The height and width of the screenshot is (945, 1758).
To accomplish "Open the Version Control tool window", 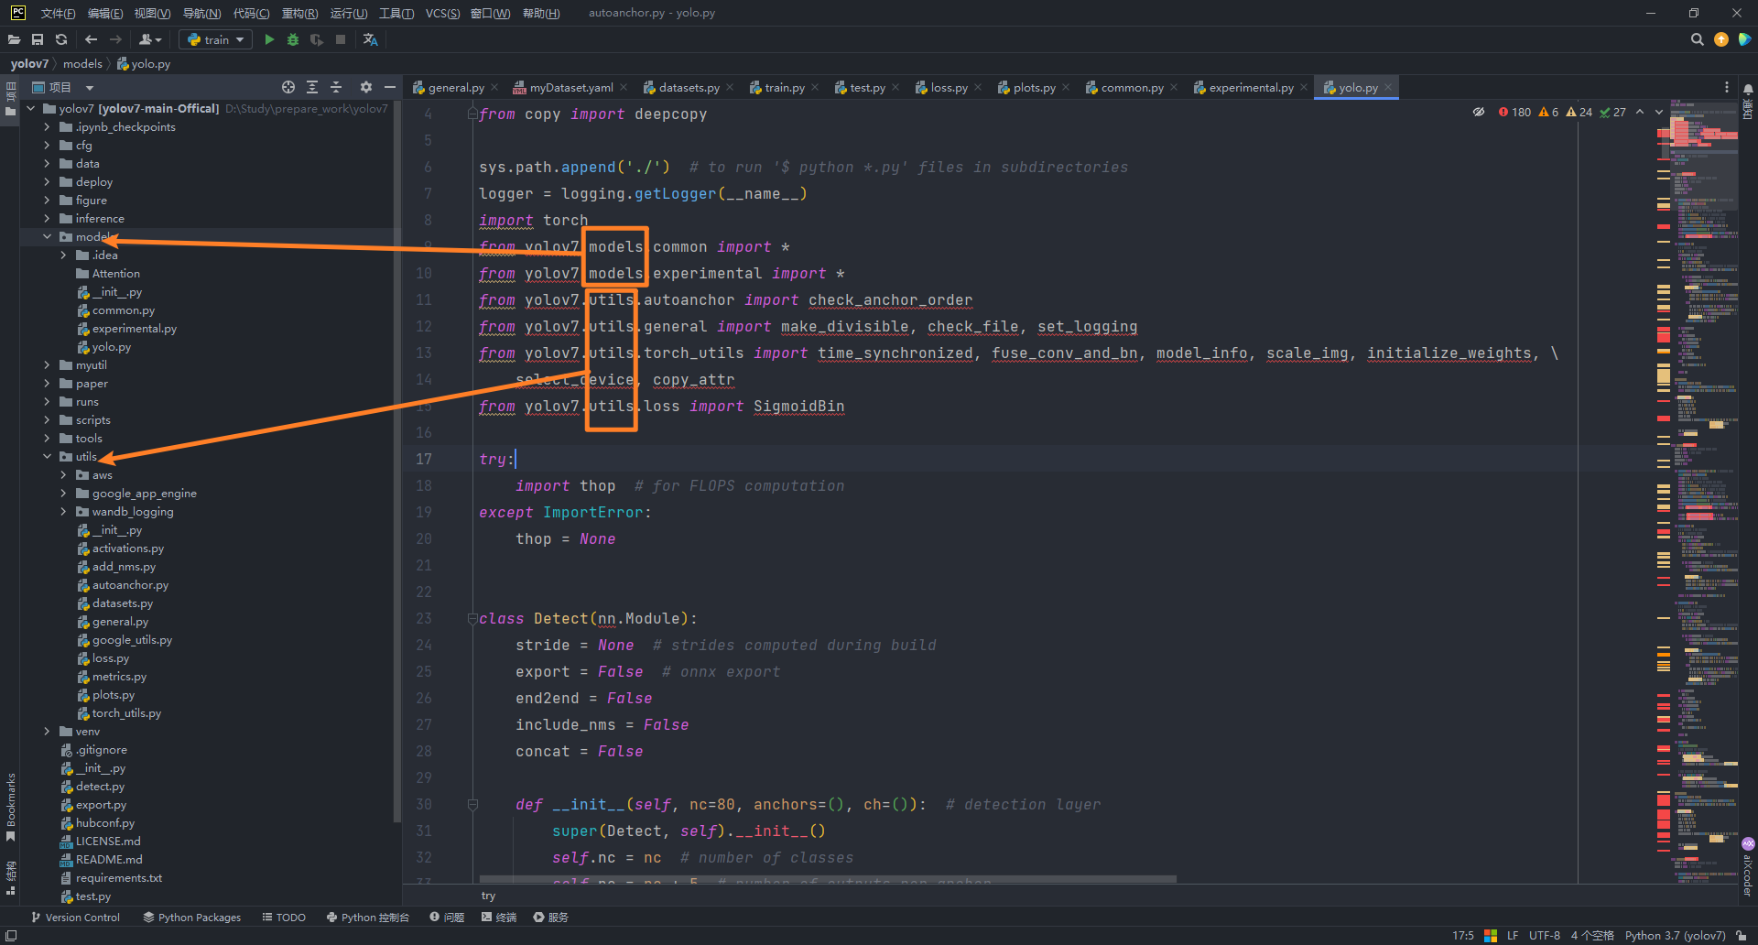I will (75, 918).
